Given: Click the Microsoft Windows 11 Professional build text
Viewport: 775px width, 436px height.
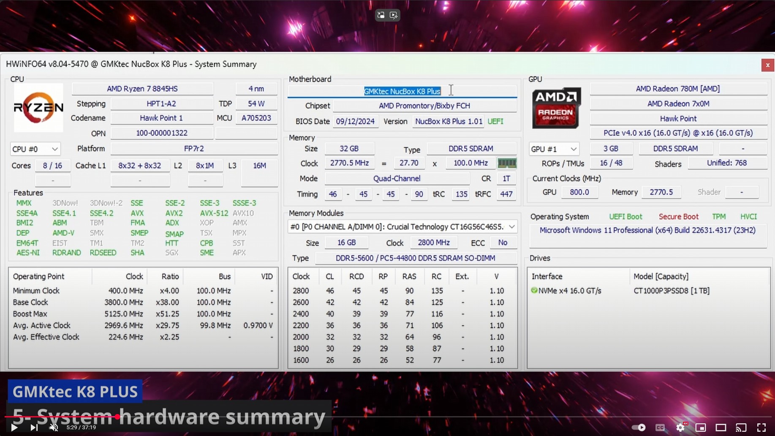Looking at the screenshot, I should (647, 230).
